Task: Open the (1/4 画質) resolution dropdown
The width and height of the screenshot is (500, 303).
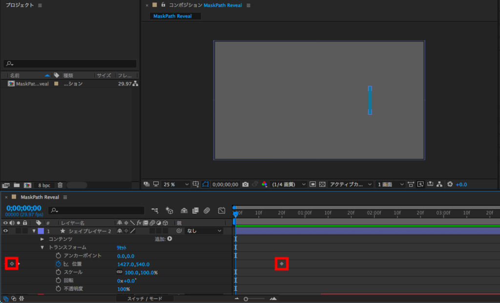Action: (289, 184)
